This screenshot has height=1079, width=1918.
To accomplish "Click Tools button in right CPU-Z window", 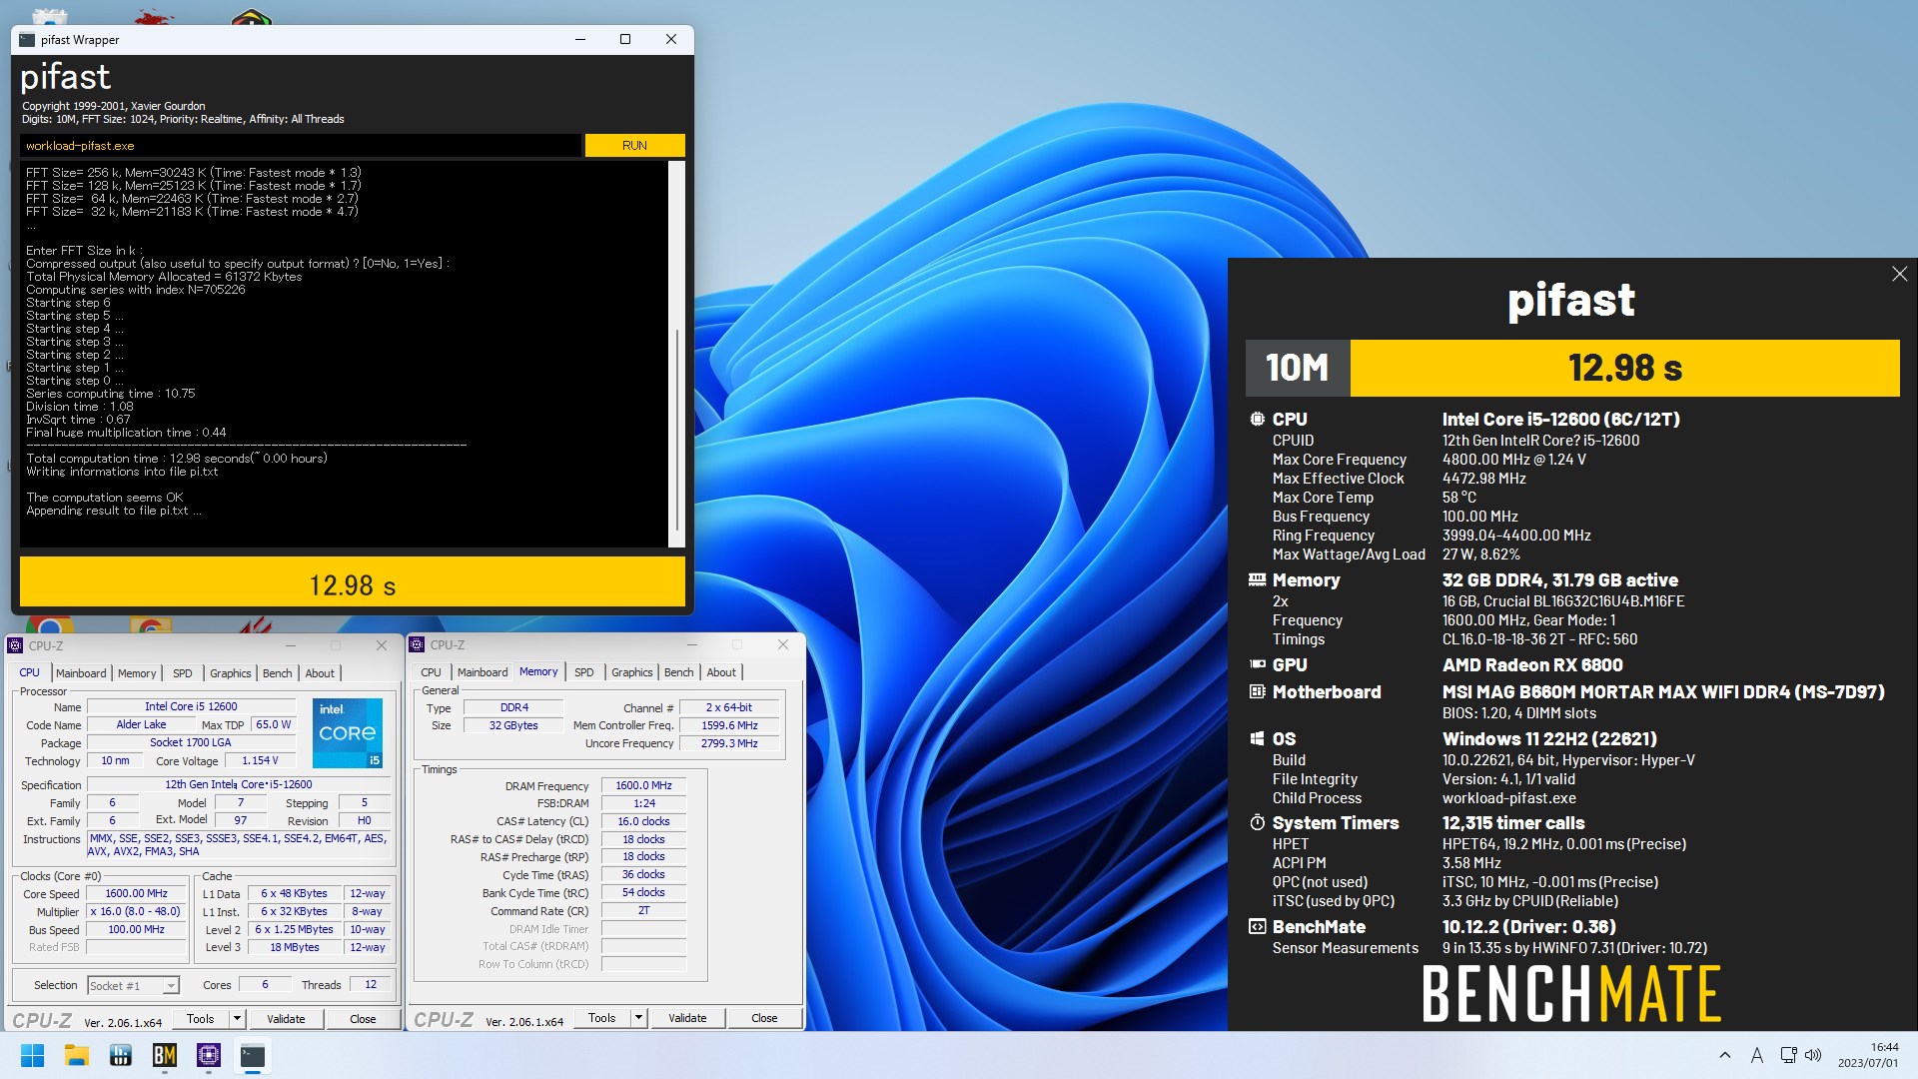I will [x=601, y=1018].
